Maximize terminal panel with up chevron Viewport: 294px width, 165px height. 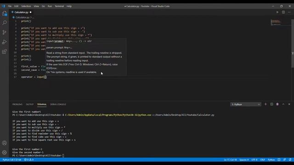(283, 104)
